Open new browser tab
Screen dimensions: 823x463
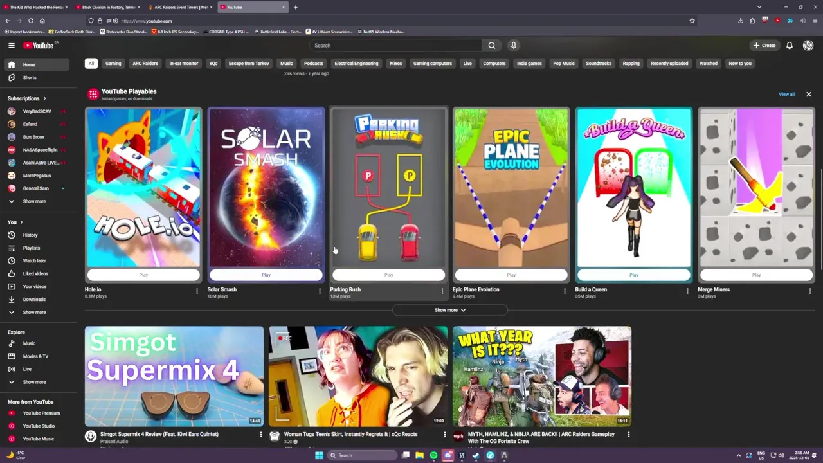[295, 7]
